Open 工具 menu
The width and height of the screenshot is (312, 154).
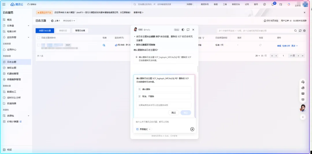pos(225,4)
